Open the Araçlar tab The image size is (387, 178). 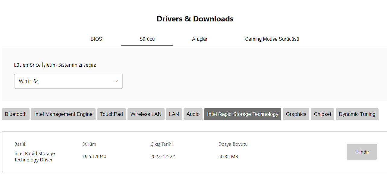pyautogui.click(x=200, y=39)
